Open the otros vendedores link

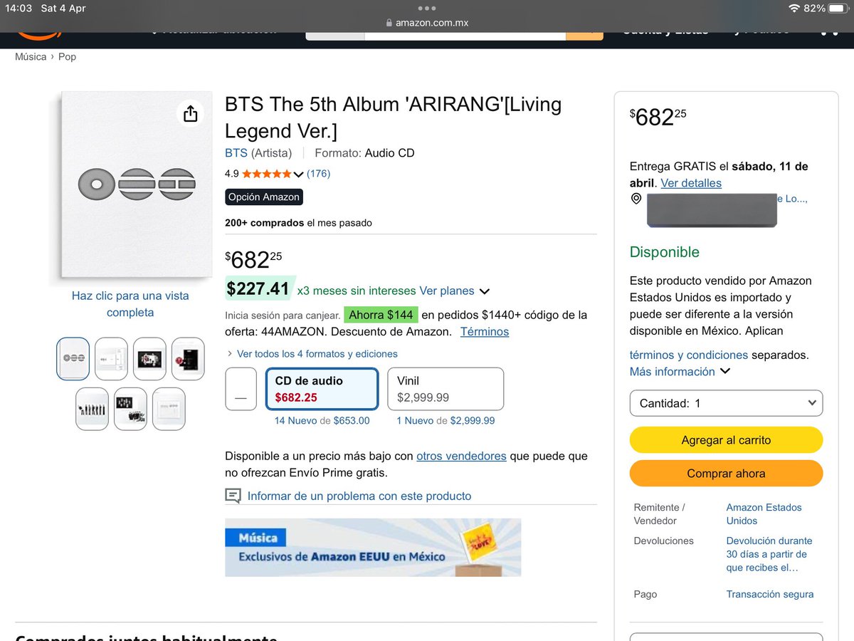tap(461, 456)
